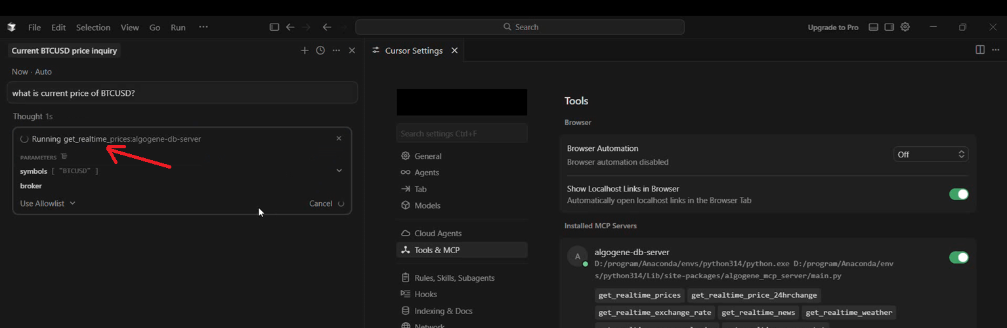
Task: Disable Show Localhost Links in Browser toggle
Action: pyautogui.click(x=958, y=194)
